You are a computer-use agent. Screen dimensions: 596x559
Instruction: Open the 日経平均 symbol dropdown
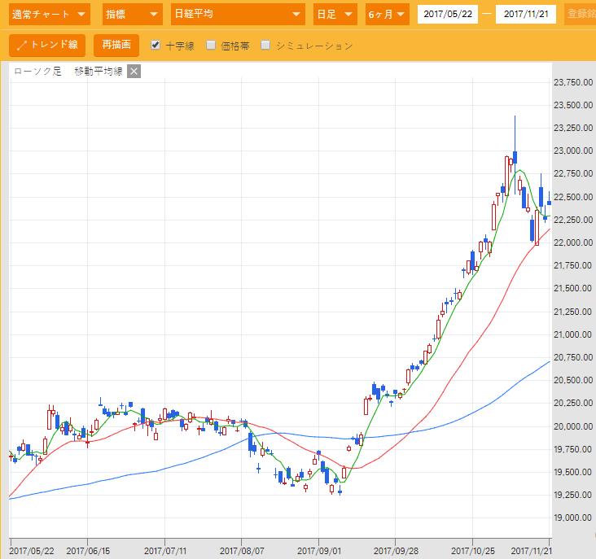click(x=238, y=14)
